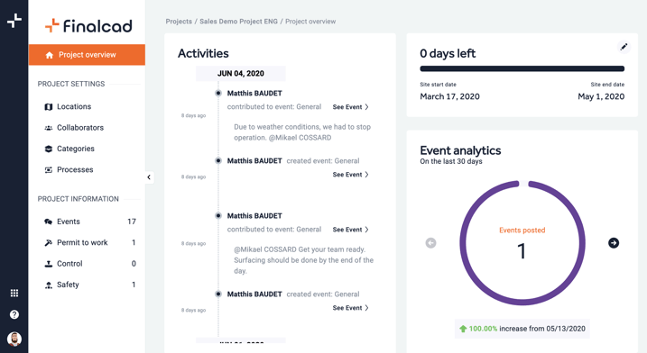The image size is (647, 353).
Task: Click See Event for weather conditions contribution
Action: 351,107
